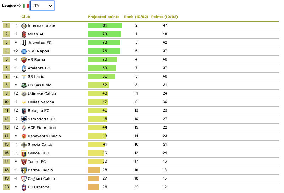The image size is (284, 193).
Task: Sort by Projected points column header
Action: (104, 17)
